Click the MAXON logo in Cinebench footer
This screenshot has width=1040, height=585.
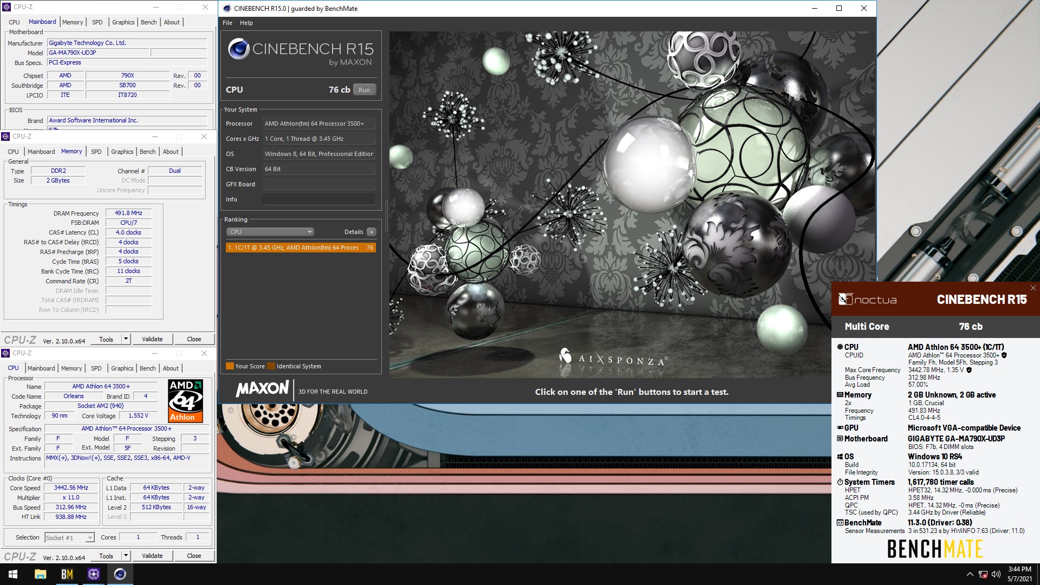[263, 389]
